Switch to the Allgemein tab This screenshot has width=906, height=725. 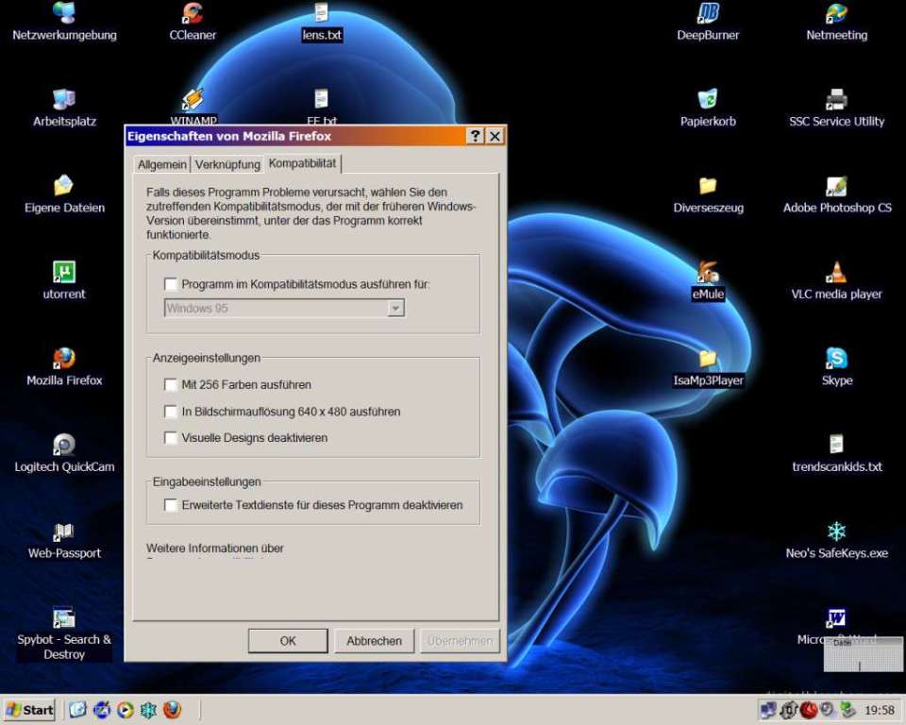[x=162, y=164]
